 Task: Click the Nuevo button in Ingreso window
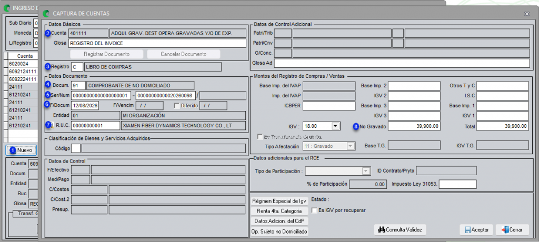21,150
